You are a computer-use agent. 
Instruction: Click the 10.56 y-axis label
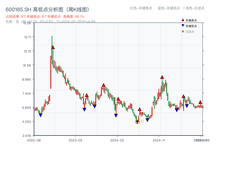[x=27, y=65]
